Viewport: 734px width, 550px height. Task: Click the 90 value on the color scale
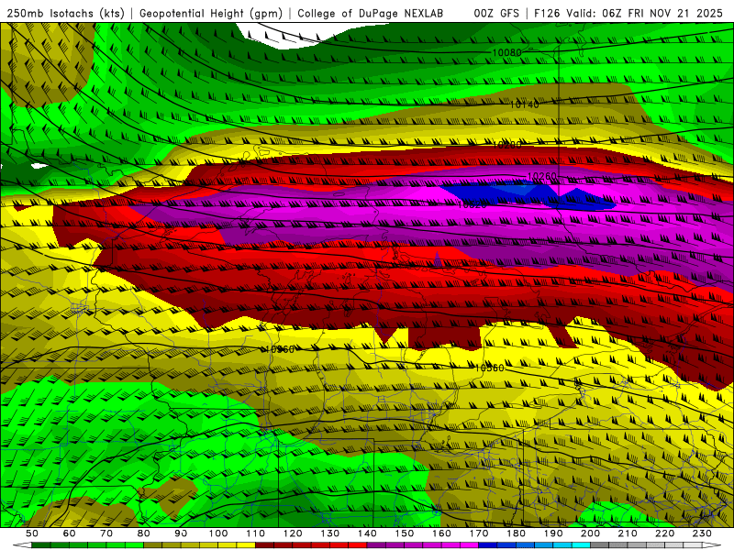pos(181,533)
